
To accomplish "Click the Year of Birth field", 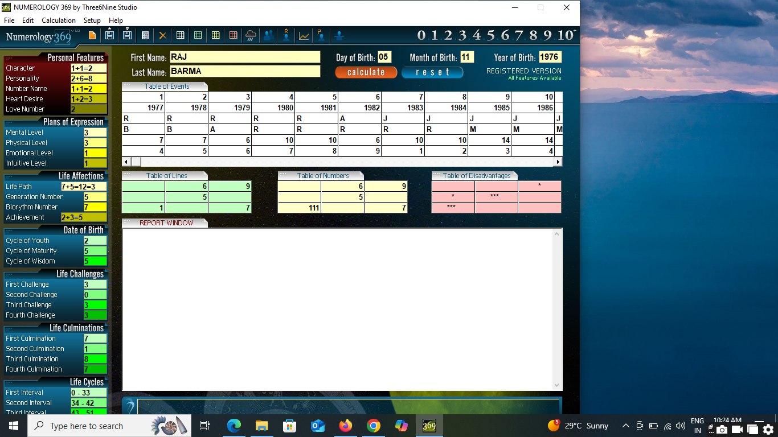I will pyautogui.click(x=550, y=57).
